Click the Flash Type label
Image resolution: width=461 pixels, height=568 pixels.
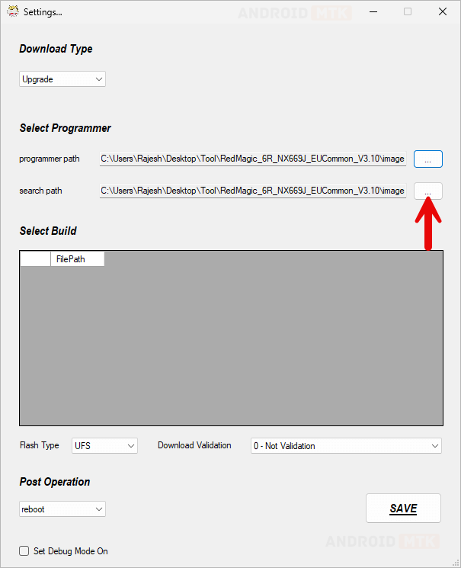click(40, 445)
